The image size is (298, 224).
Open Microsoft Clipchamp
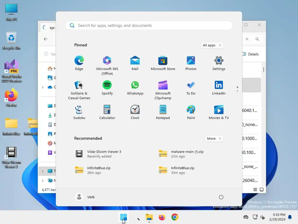(163, 90)
